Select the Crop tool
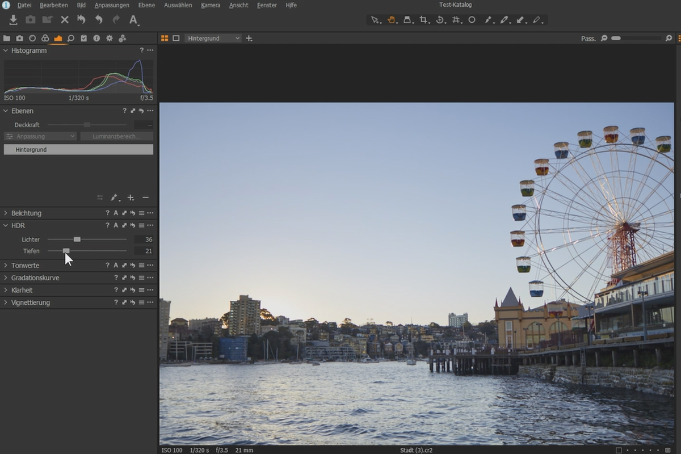The width and height of the screenshot is (681, 454). point(424,20)
